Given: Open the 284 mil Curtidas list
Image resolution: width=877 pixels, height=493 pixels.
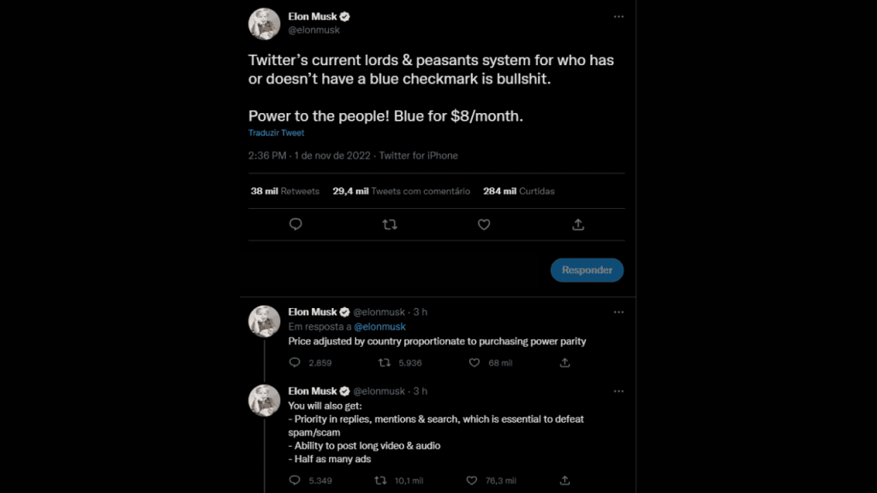Looking at the screenshot, I should click(x=518, y=191).
